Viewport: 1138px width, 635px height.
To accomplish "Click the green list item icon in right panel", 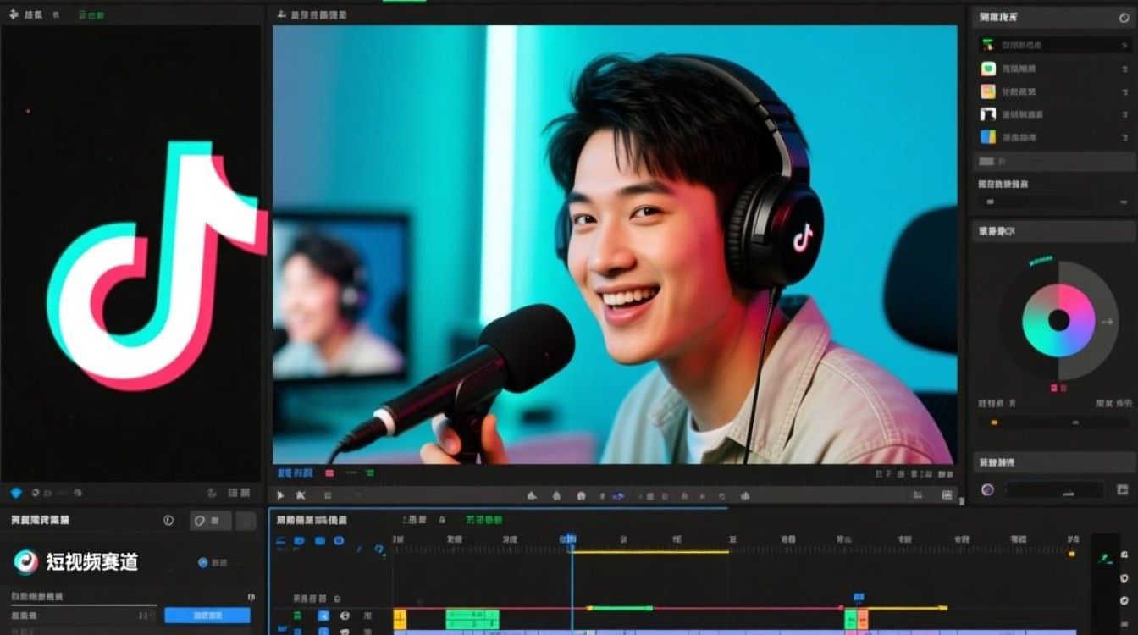I will (x=988, y=69).
